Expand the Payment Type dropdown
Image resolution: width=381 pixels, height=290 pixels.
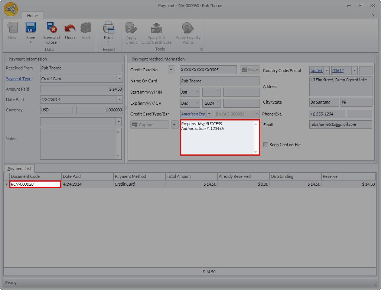tap(120, 79)
